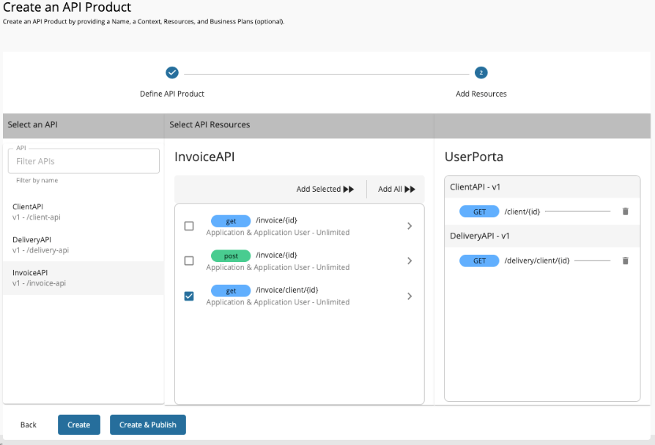Click the POST method badge on /invoice/{id}
The image size is (655, 445).
point(231,255)
